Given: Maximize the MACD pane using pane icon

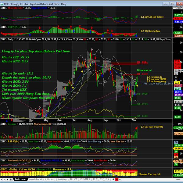Looking at the screenshot, I should [x=179, y=8].
